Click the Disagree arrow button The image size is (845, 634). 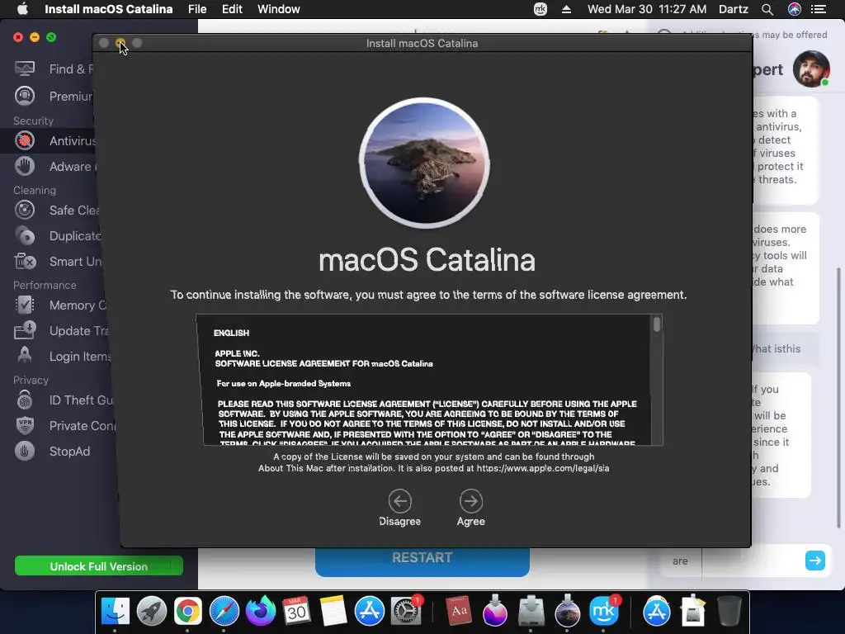400,501
